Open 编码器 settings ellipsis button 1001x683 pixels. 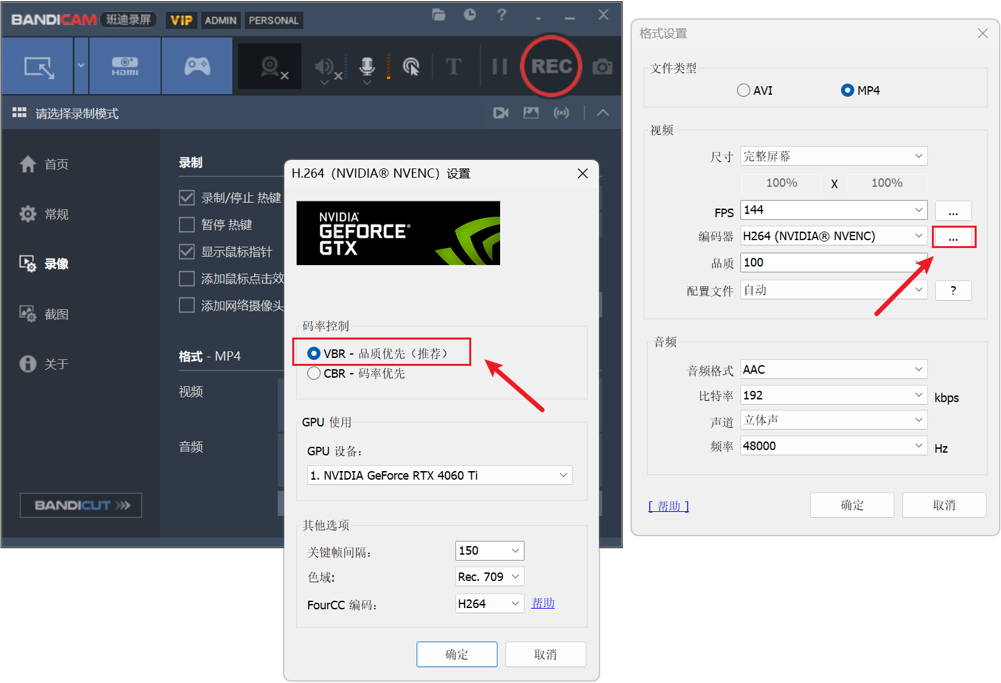tap(954, 237)
